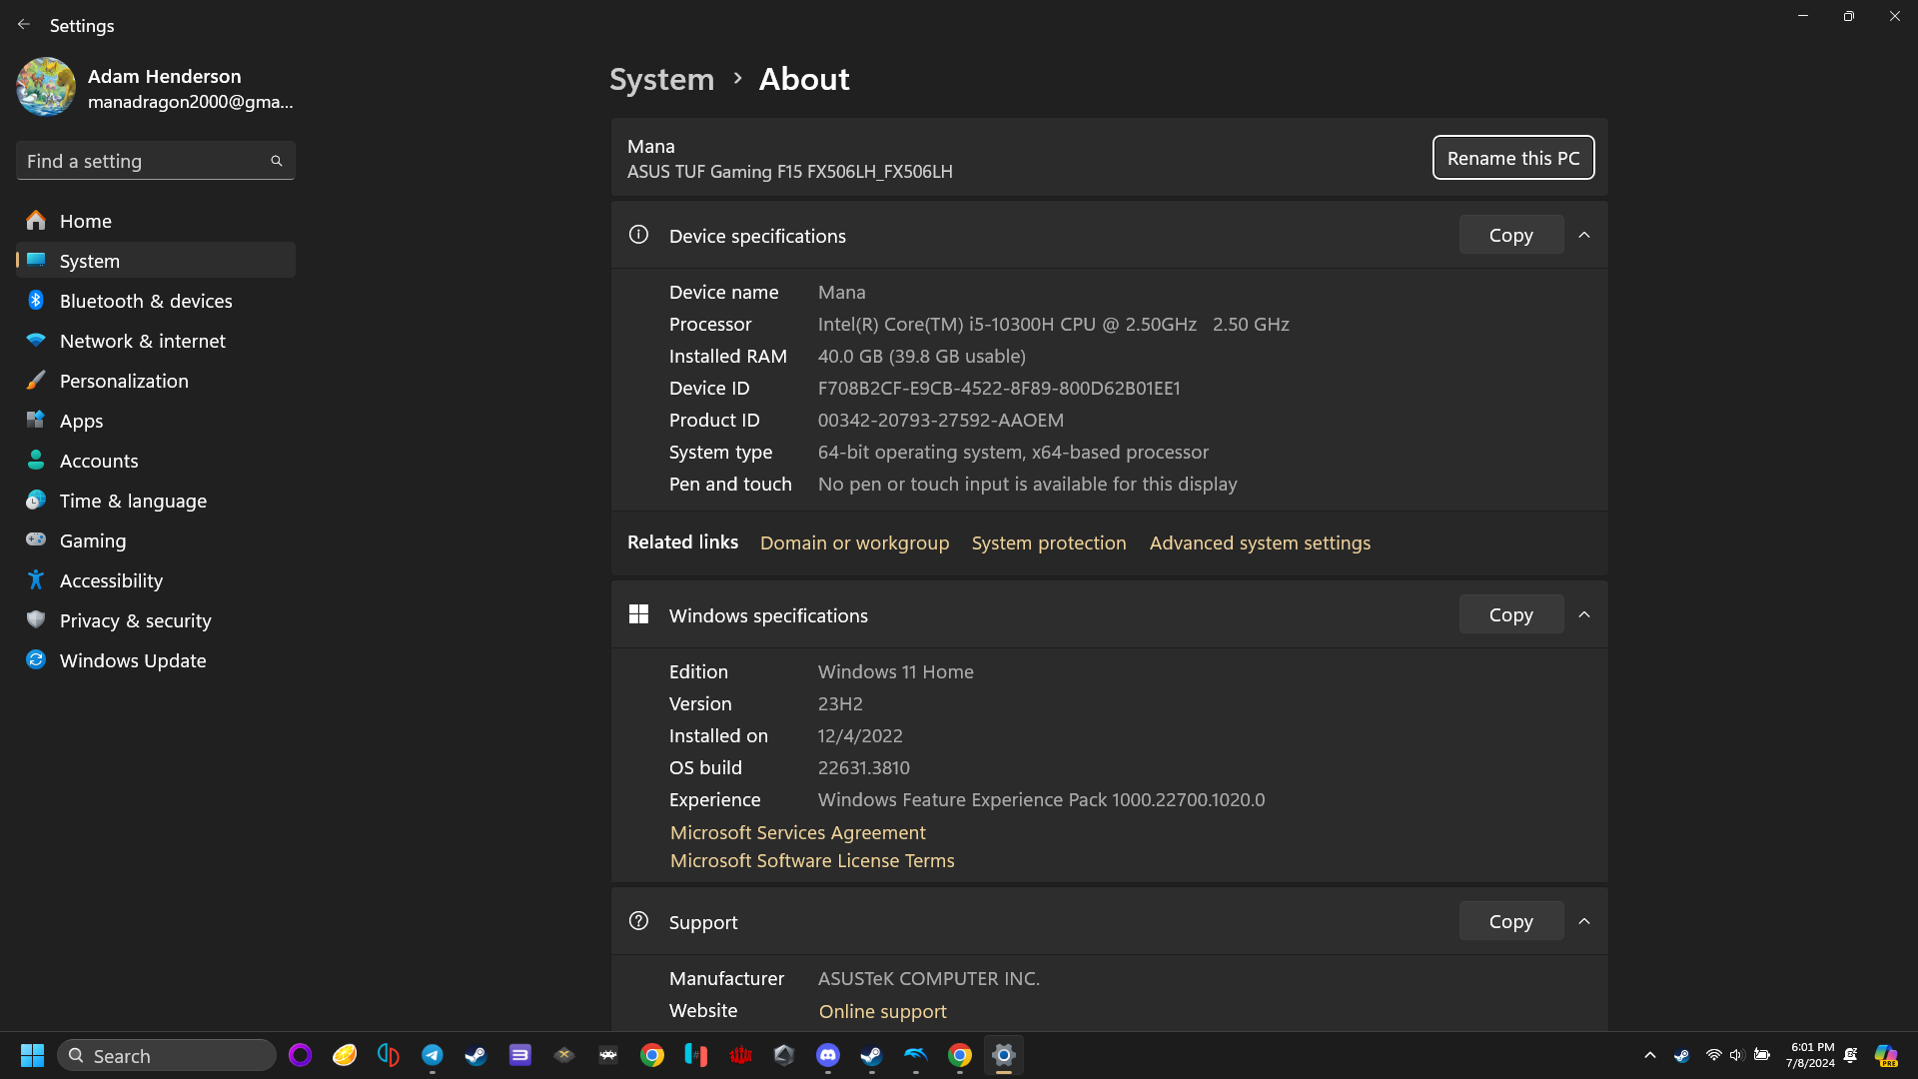The height and width of the screenshot is (1079, 1918).
Task: Click the back arrow in Settings
Action: pyautogui.click(x=24, y=25)
